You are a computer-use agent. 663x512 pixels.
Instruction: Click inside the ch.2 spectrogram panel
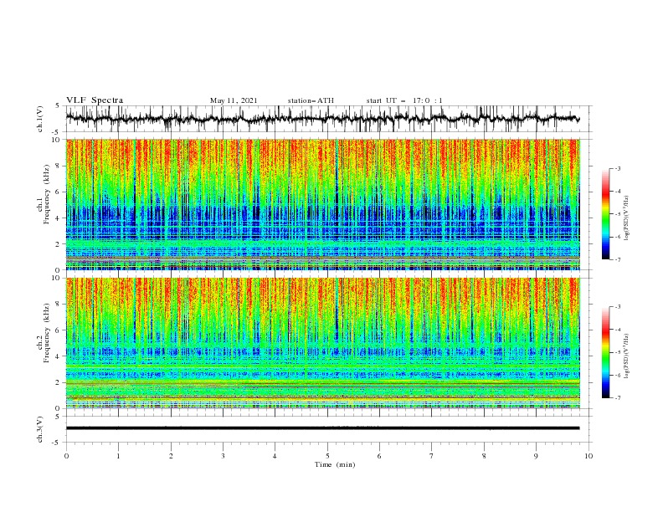(x=322, y=343)
